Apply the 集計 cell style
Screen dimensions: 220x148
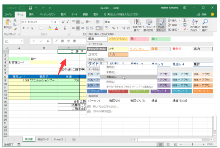[x=203, y=64]
